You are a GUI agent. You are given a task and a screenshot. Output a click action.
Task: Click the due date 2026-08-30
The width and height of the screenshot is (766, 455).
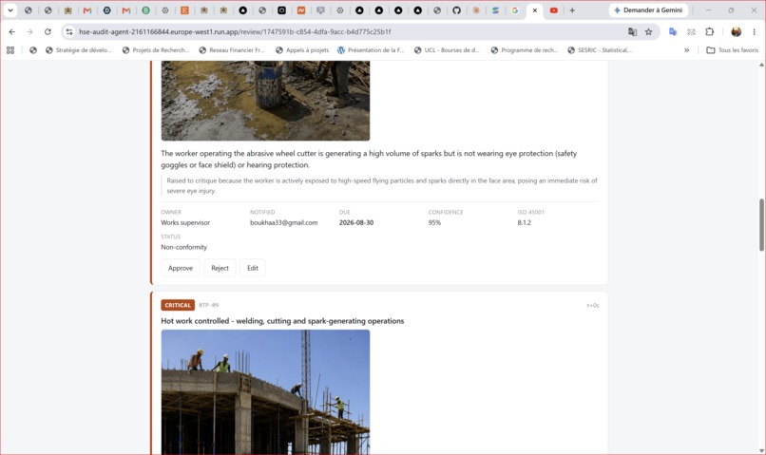pos(356,222)
